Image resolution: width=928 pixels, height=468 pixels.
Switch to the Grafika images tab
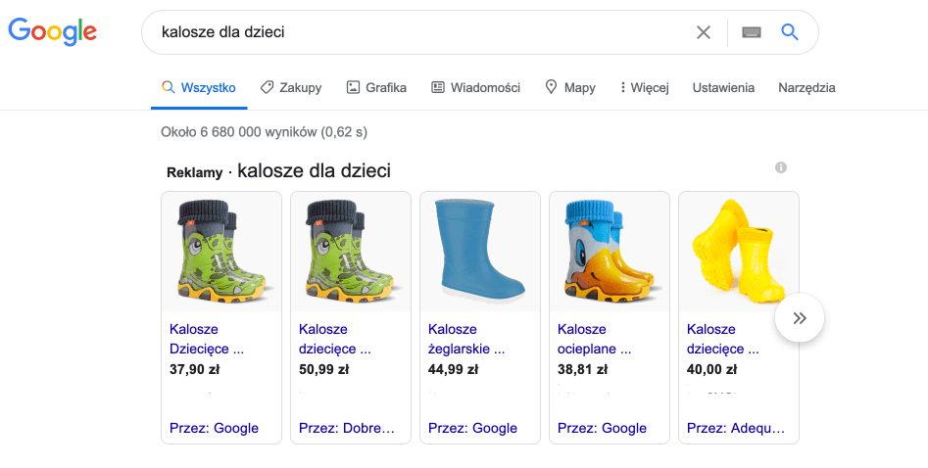[376, 87]
